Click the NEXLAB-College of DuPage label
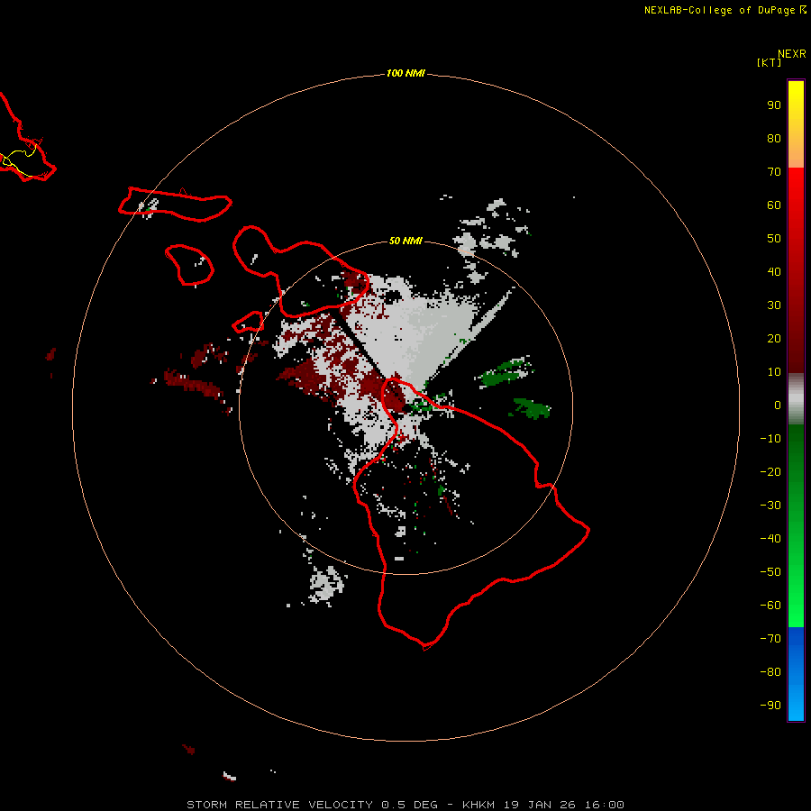The height and width of the screenshot is (811, 811). [x=719, y=10]
